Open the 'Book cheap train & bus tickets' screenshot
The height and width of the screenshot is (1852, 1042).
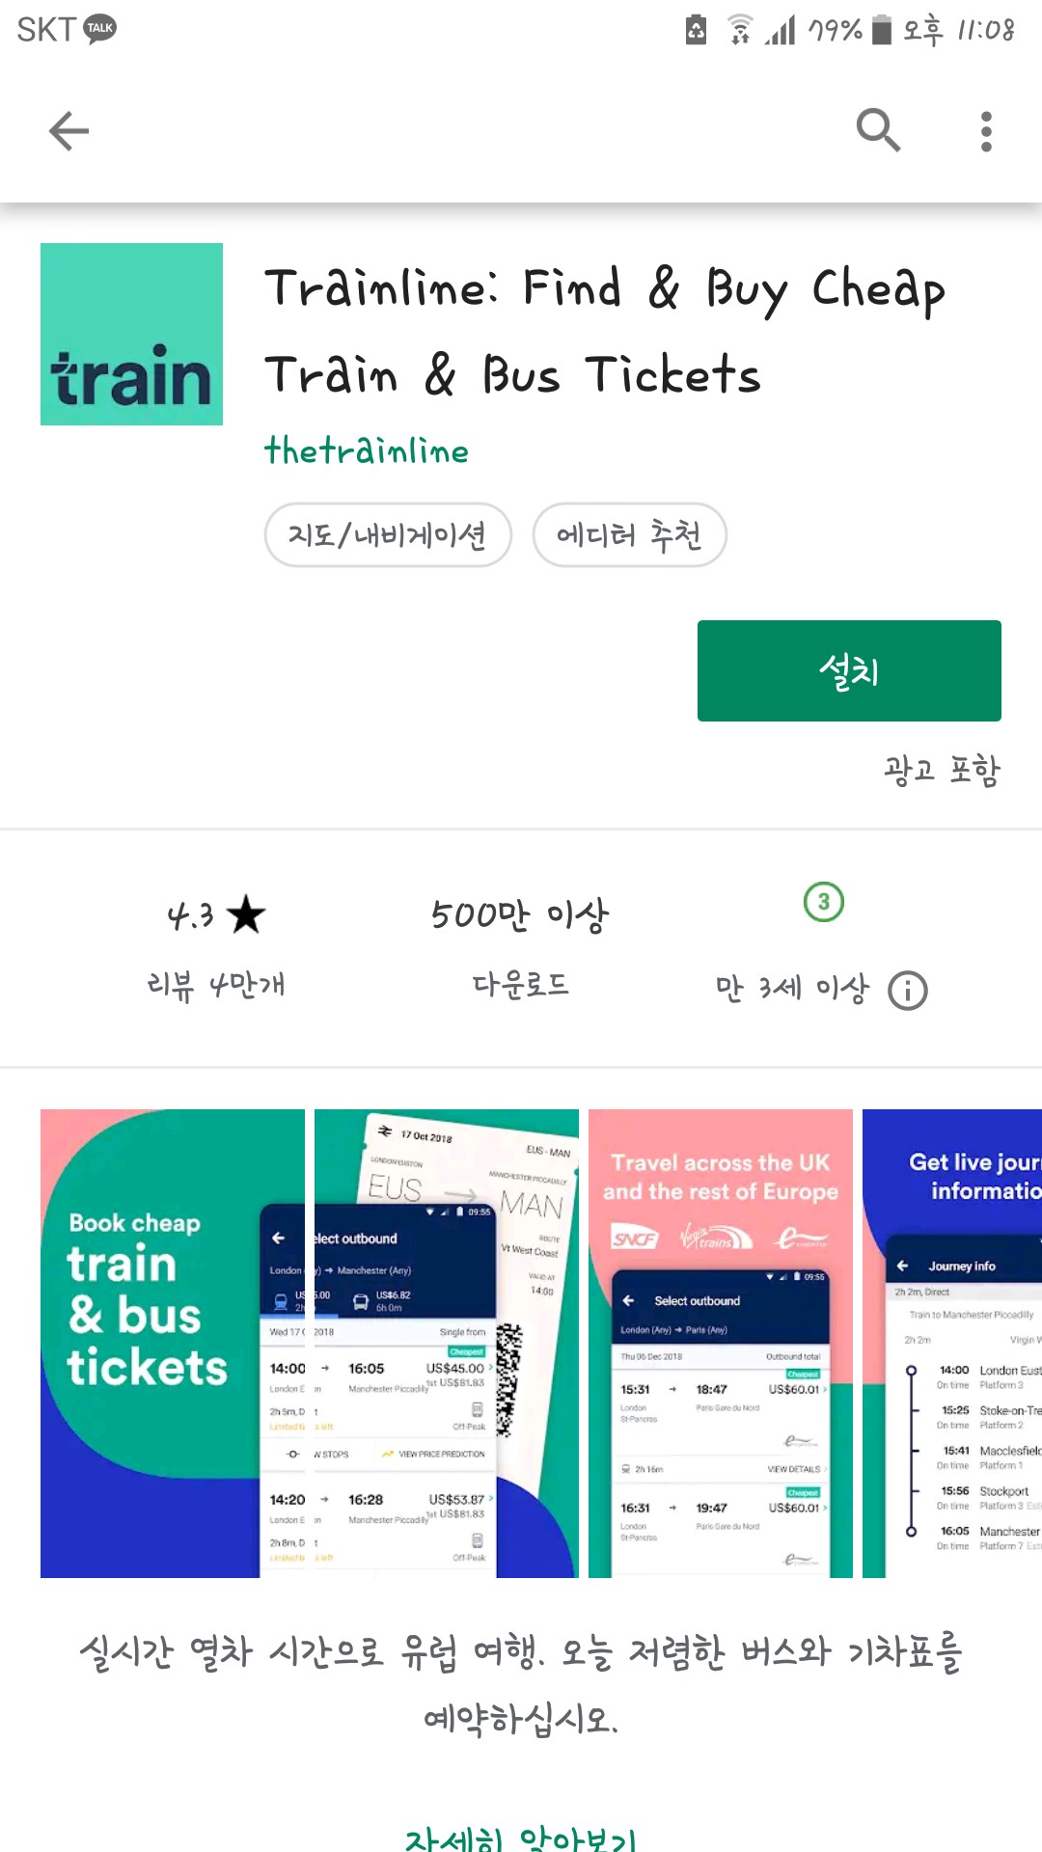pyautogui.click(x=173, y=1344)
